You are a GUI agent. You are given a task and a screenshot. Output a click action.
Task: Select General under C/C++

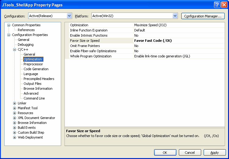[x=29, y=54]
